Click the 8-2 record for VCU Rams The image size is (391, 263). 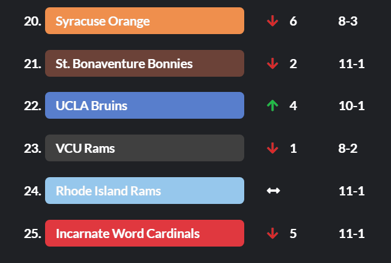tap(348, 148)
